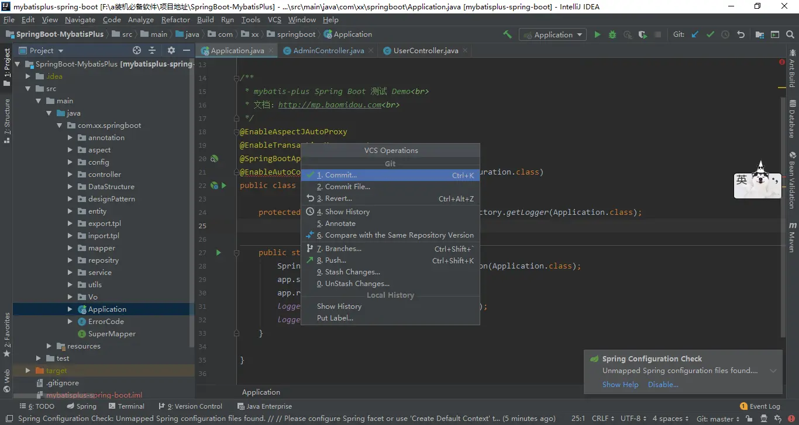This screenshot has width=799, height=425.
Task: Run Application with Coverage shield icon
Action: tap(643, 34)
